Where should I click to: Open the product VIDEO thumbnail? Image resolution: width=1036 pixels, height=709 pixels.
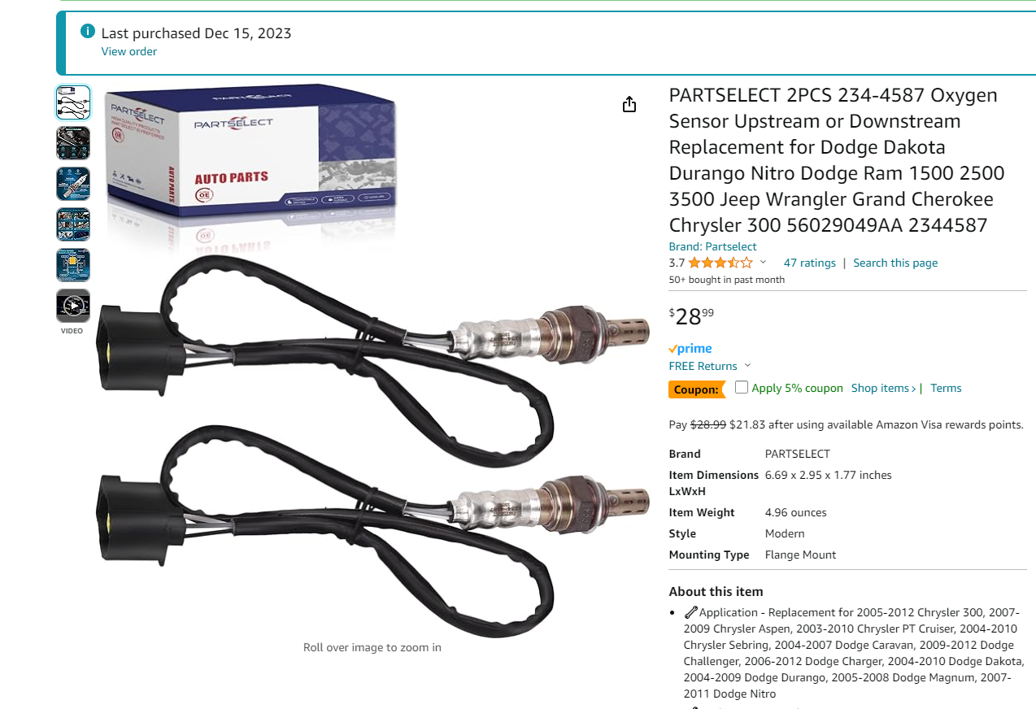coord(72,306)
